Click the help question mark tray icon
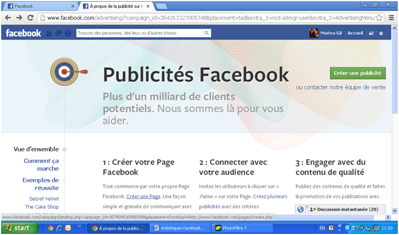The height and width of the screenshot is (235, 399). click(331, 228)
